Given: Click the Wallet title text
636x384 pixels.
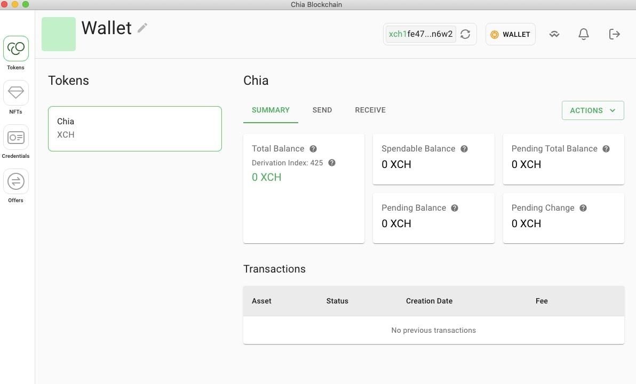Looking at the screenshot, I should 106,28.
